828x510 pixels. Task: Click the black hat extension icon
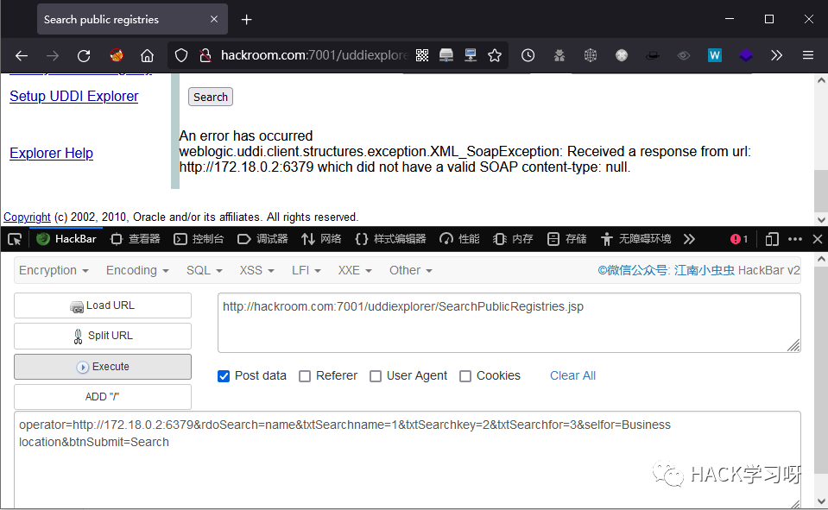click(x=653, y=55)
